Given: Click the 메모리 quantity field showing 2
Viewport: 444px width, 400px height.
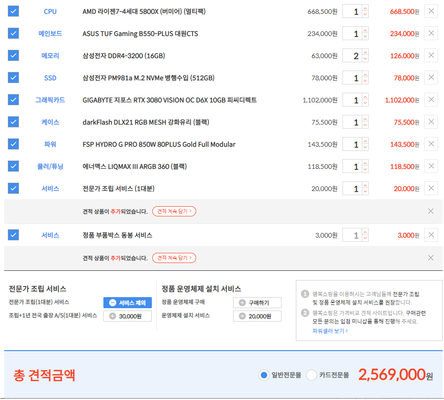Looking at the screenshot, I should point(352,55).
